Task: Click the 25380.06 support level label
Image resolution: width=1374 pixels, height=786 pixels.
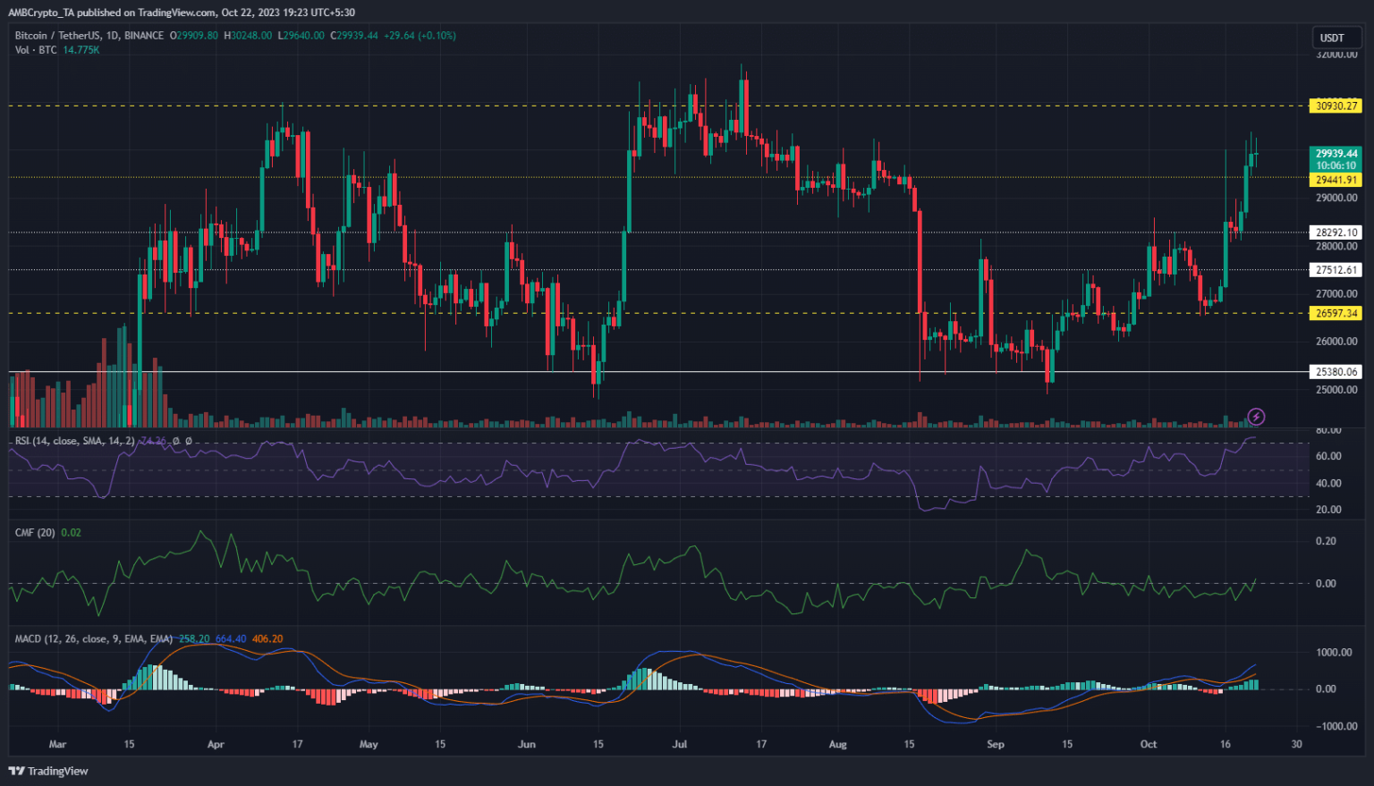Action: (1336, 372)
